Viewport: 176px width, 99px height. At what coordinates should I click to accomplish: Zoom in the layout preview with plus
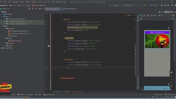pyautogui.click(x=171, y=76)
